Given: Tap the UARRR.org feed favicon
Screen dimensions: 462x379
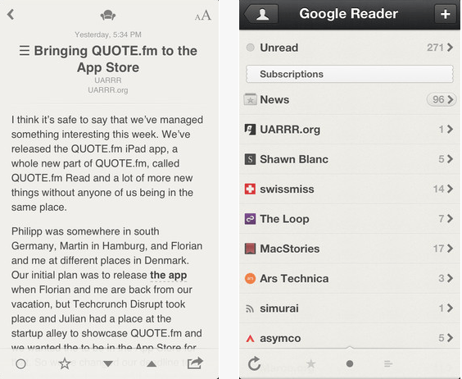Looking at the screenshot, I should 250,130.
